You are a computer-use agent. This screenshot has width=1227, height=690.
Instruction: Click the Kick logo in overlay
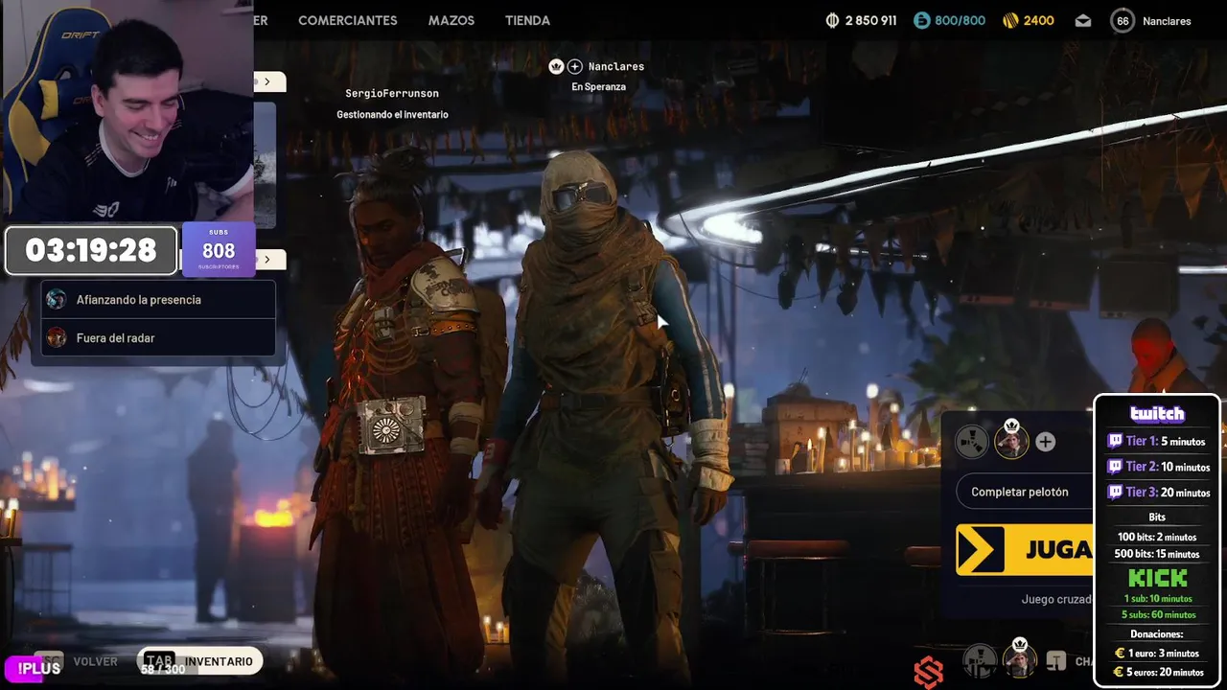coord(1158,578)
